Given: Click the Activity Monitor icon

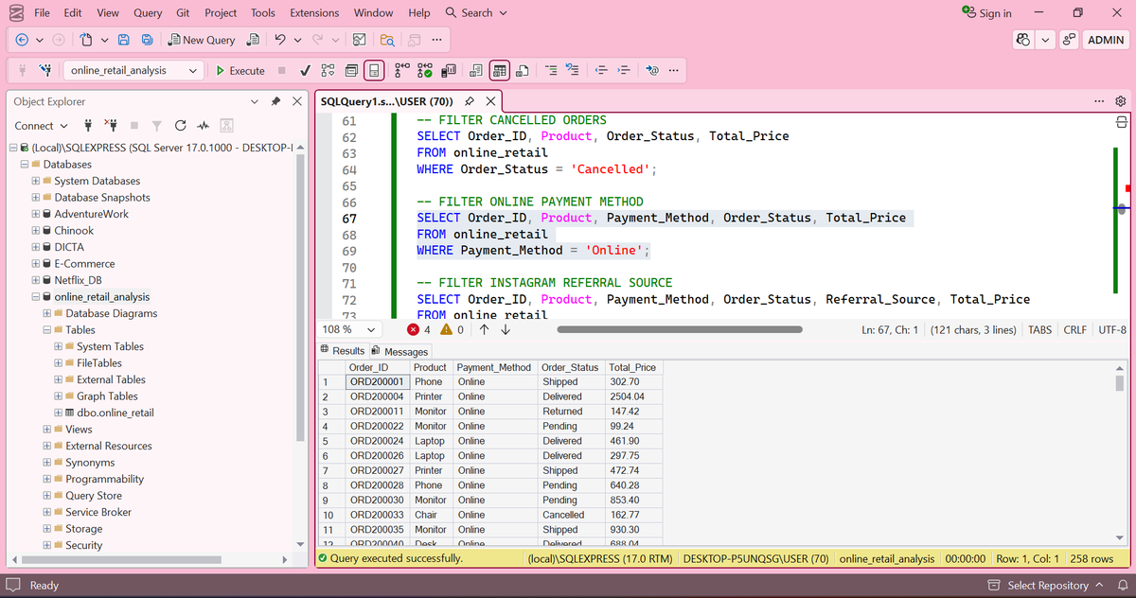Looking at the screenshot, I should (x=202, y=126).
